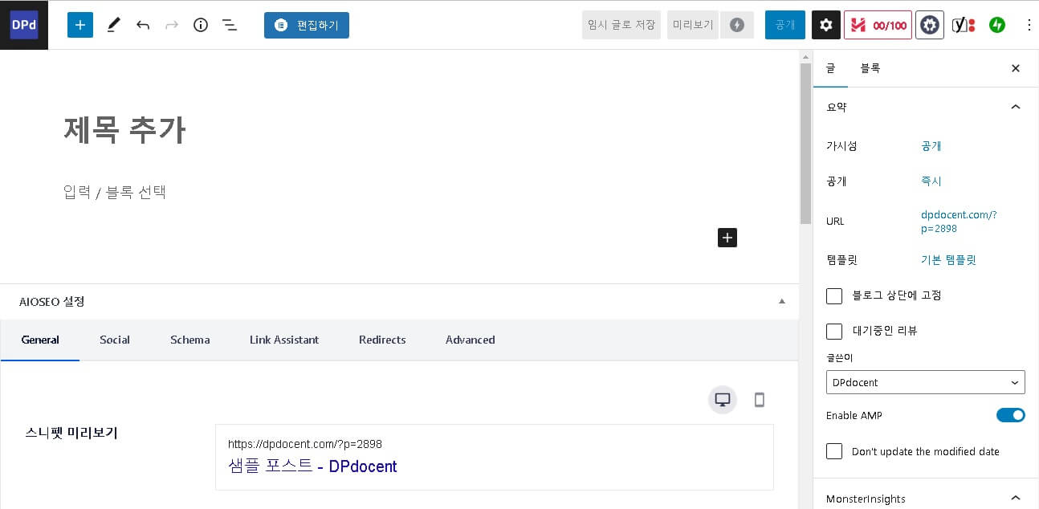Click the 입력 / 블록 선택 paragraph field
The height and width of the screenshot is (509, 1039).
pos(115,192)
